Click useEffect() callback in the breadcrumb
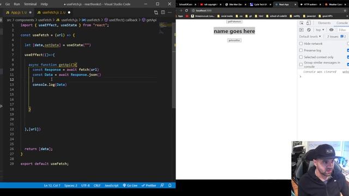Image resolution: width=349 pixels, height=196 pixels. (123, 20)
